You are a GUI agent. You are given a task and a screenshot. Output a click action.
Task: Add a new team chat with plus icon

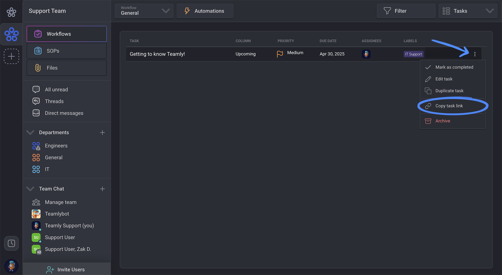[x=102, y=189]
